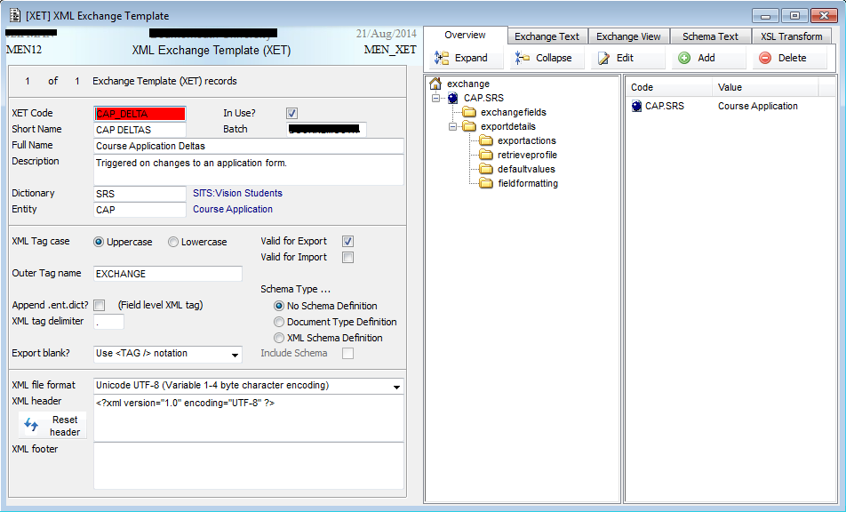Open the XSL Transform tab
846x512 pixels.
pos(791,36)
